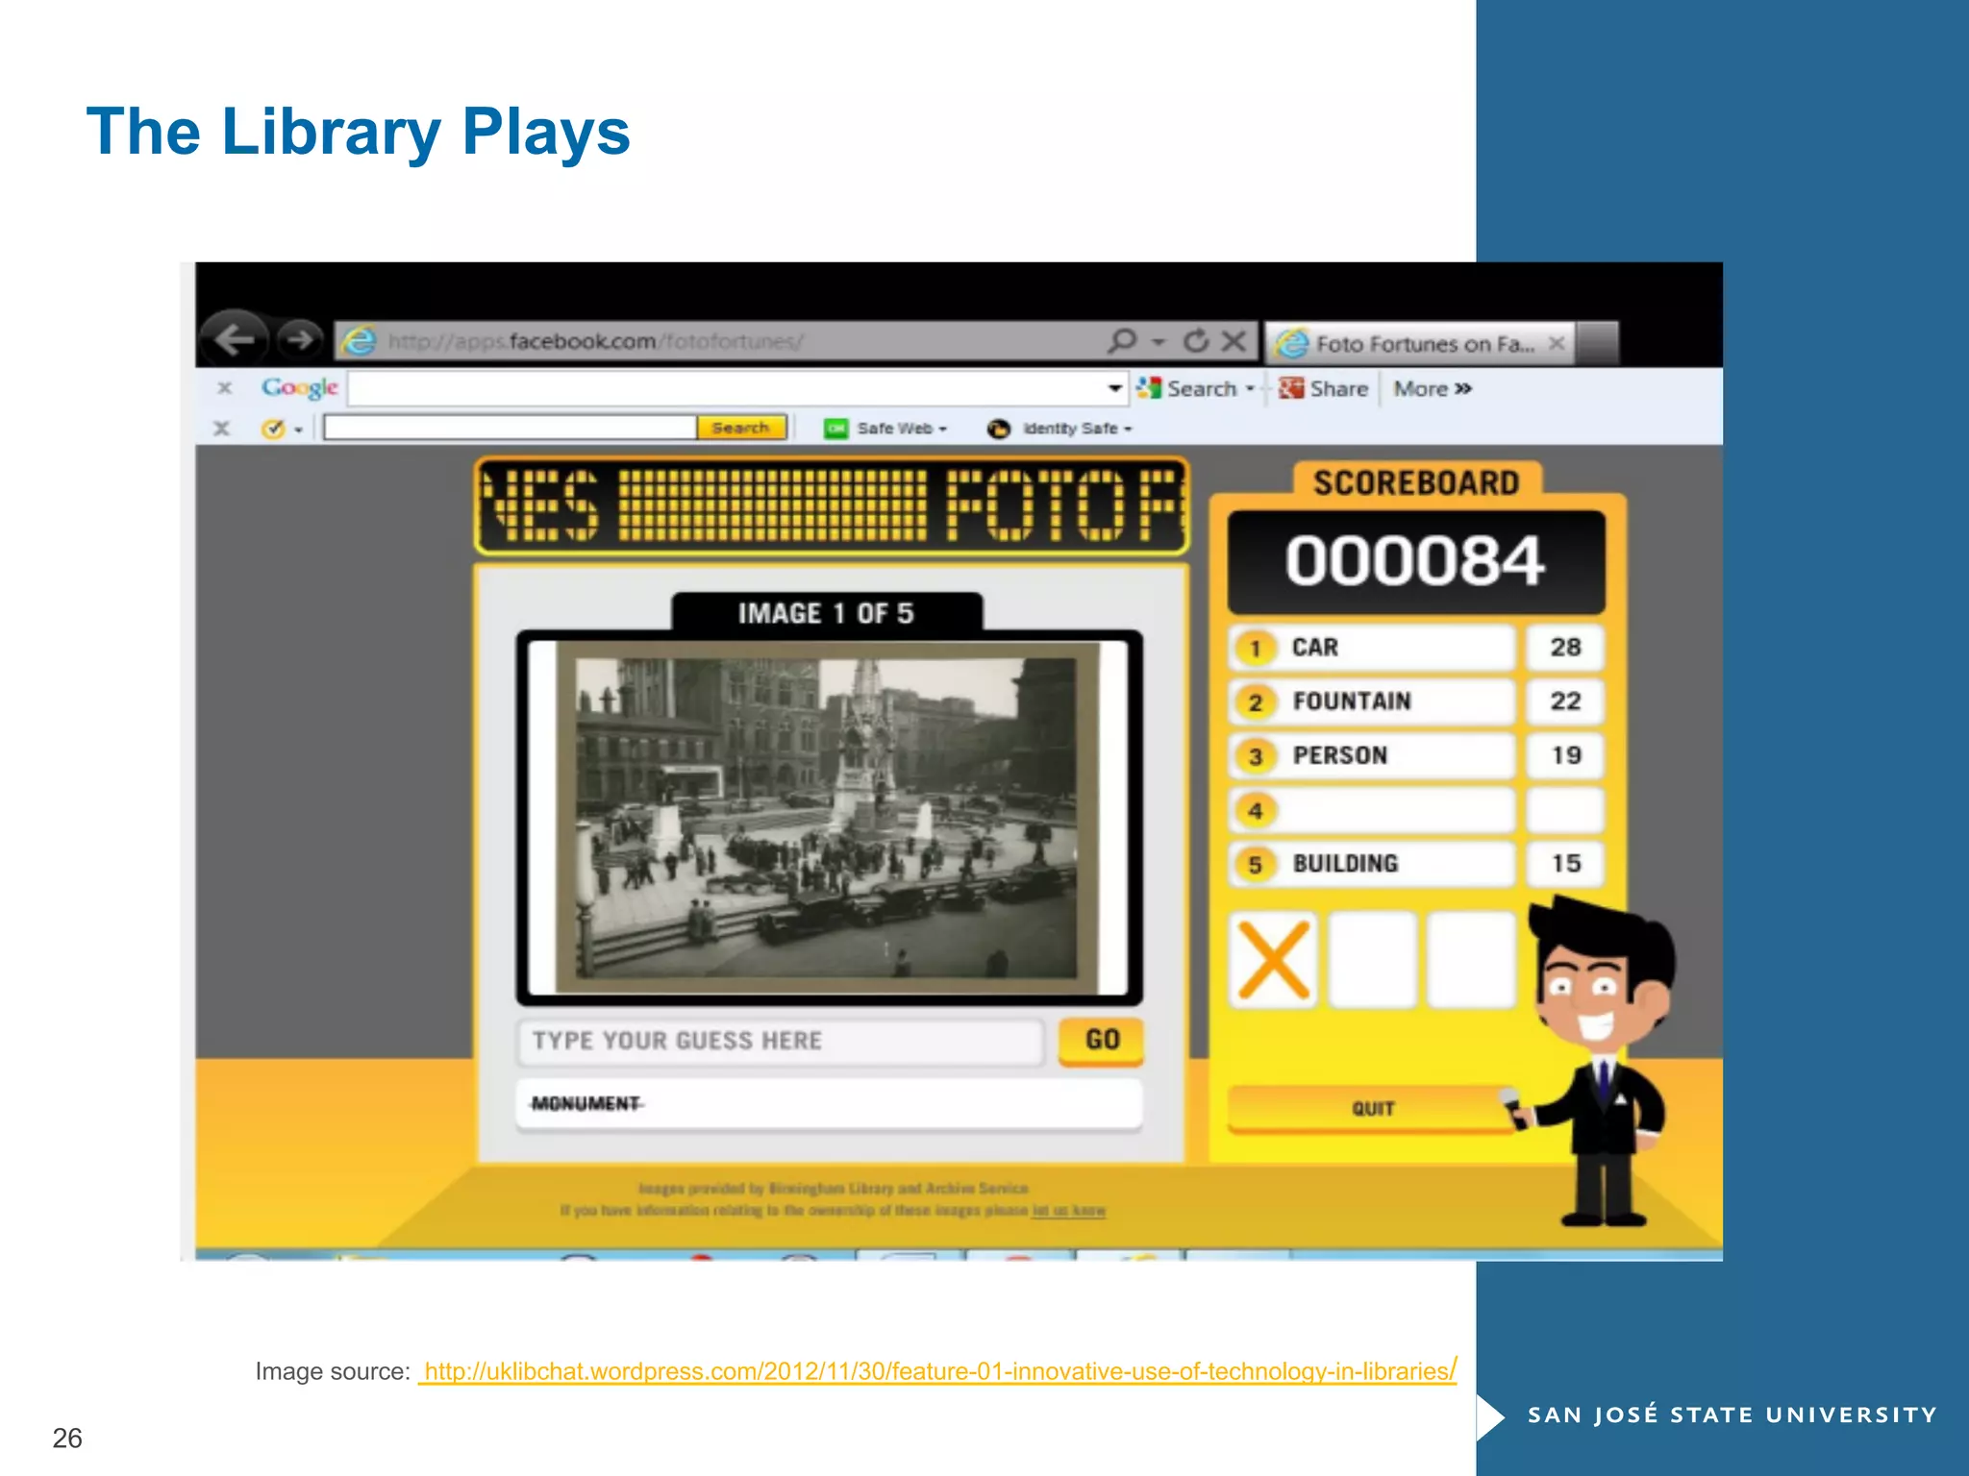This screenshot has height=1476, width=1969.
Task: Open the Search button dropdown arrow
Action: 1250,389
